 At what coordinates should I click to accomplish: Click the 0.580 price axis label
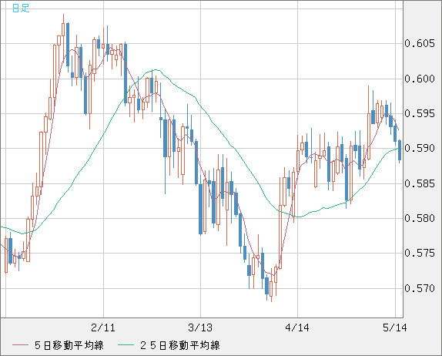420,218
